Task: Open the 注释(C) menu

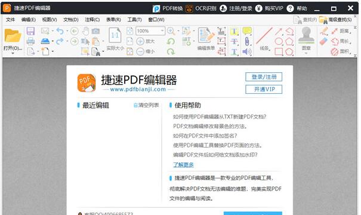Action: click(92, 20)
